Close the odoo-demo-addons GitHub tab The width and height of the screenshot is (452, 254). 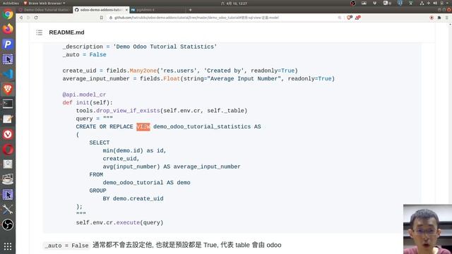pyautogui.click(x=126, y=10)
